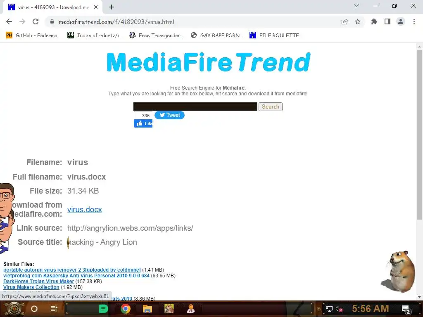
Task: Open the Cortana circle on taskbar
Action: (x=34, y=309)
